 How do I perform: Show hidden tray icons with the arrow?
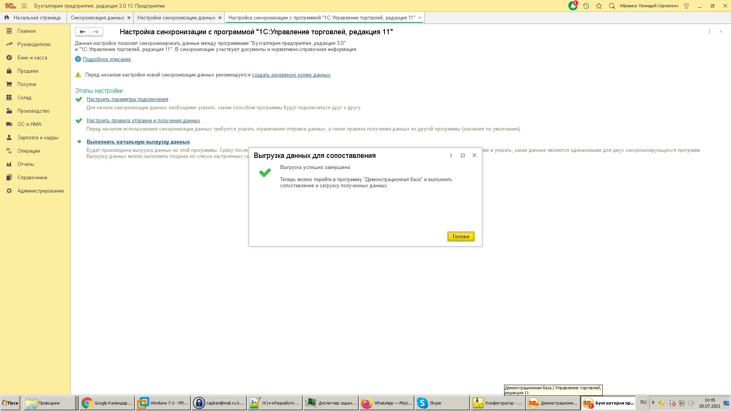(x=653, y=402)
